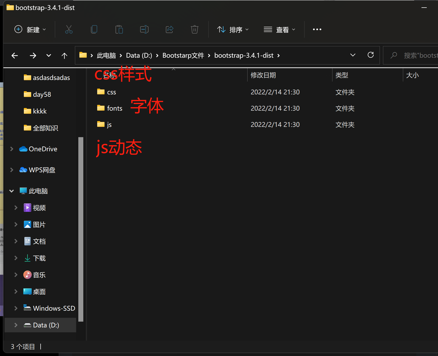Click the Copy icon in toolbar
Image resolution: width=438 pixels, height=356 pixels.
click(x=94, y=29)
